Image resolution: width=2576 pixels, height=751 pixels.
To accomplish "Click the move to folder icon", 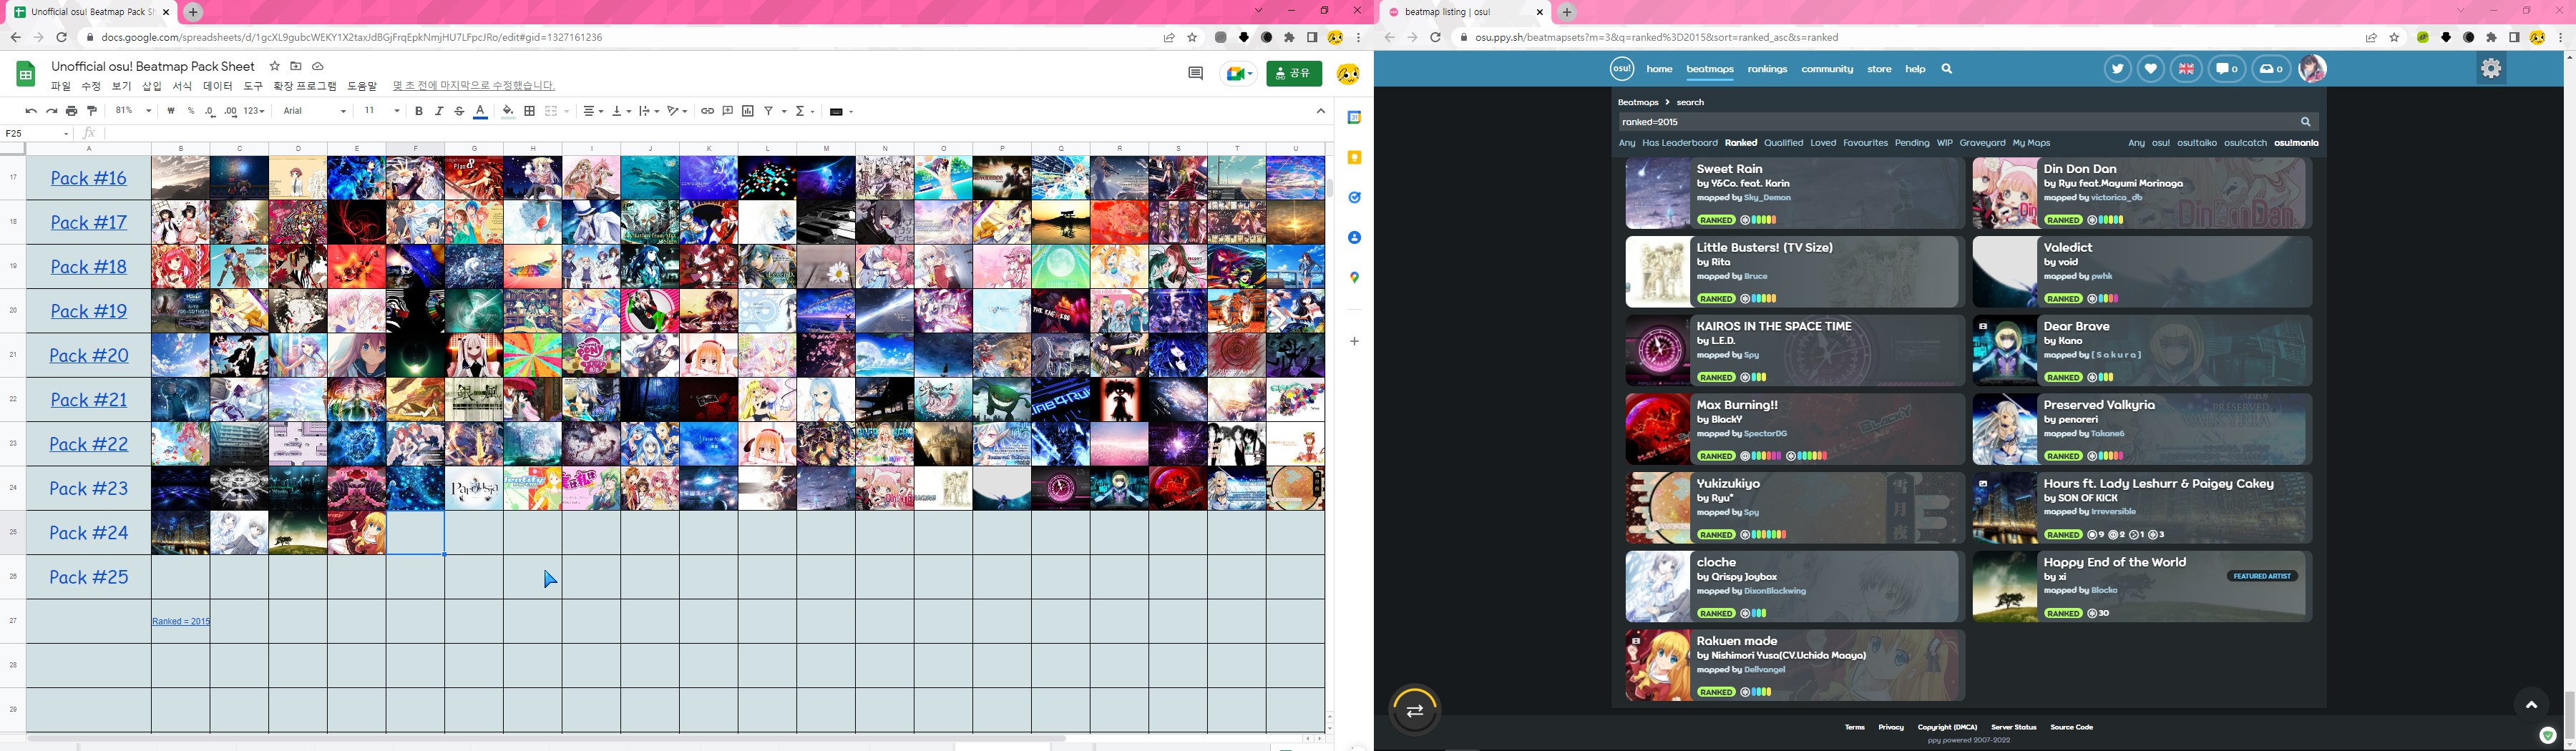I will (296, 66).
